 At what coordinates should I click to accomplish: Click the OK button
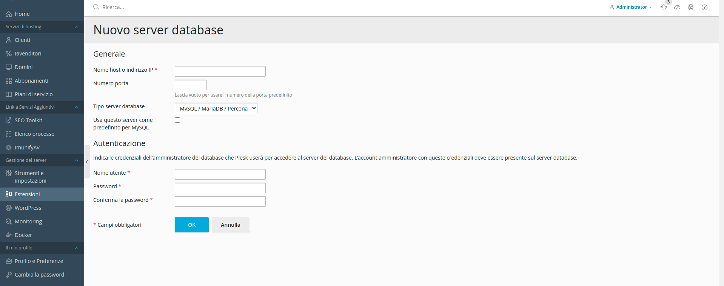191,225
